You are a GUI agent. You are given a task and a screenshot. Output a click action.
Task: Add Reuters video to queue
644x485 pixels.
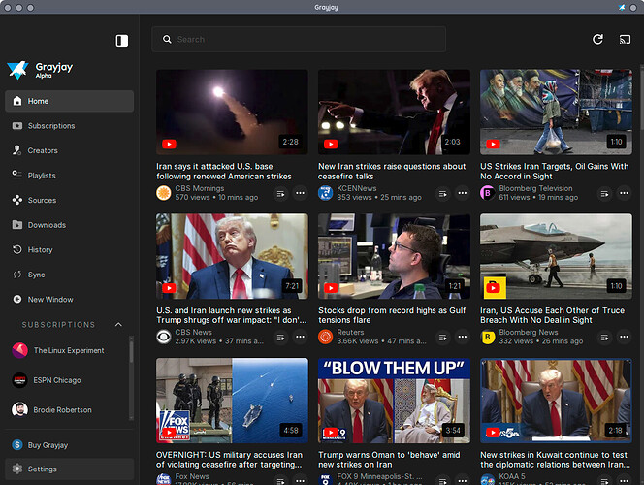[x=442, y=338]
